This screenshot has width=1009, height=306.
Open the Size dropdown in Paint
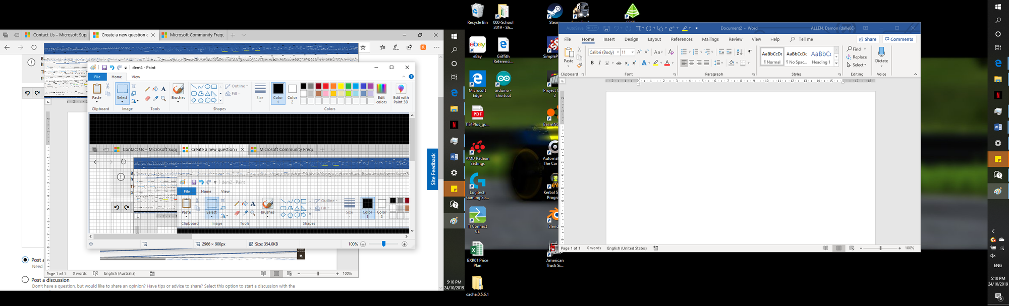260,94
